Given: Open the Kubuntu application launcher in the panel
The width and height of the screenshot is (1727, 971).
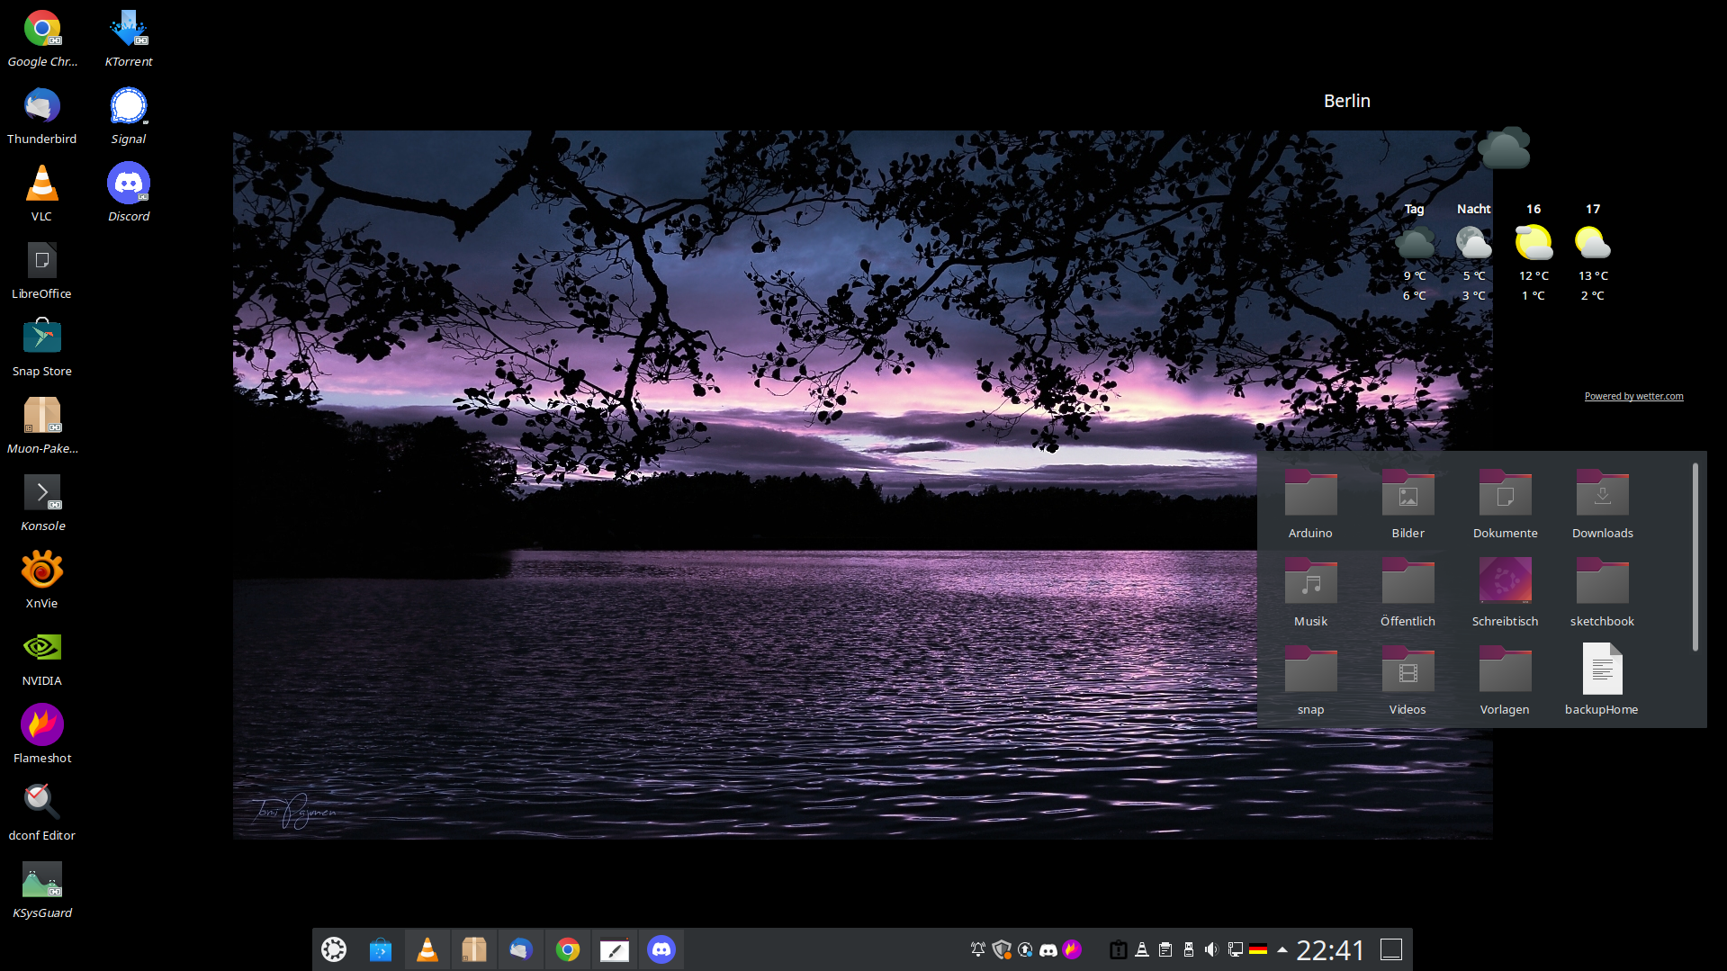Looking at the screenshot, I should pyautogui.click(x=334, y=949).
